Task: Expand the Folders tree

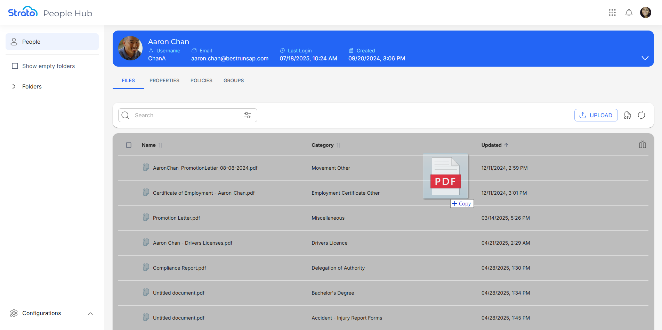Action: coord(14,86)
